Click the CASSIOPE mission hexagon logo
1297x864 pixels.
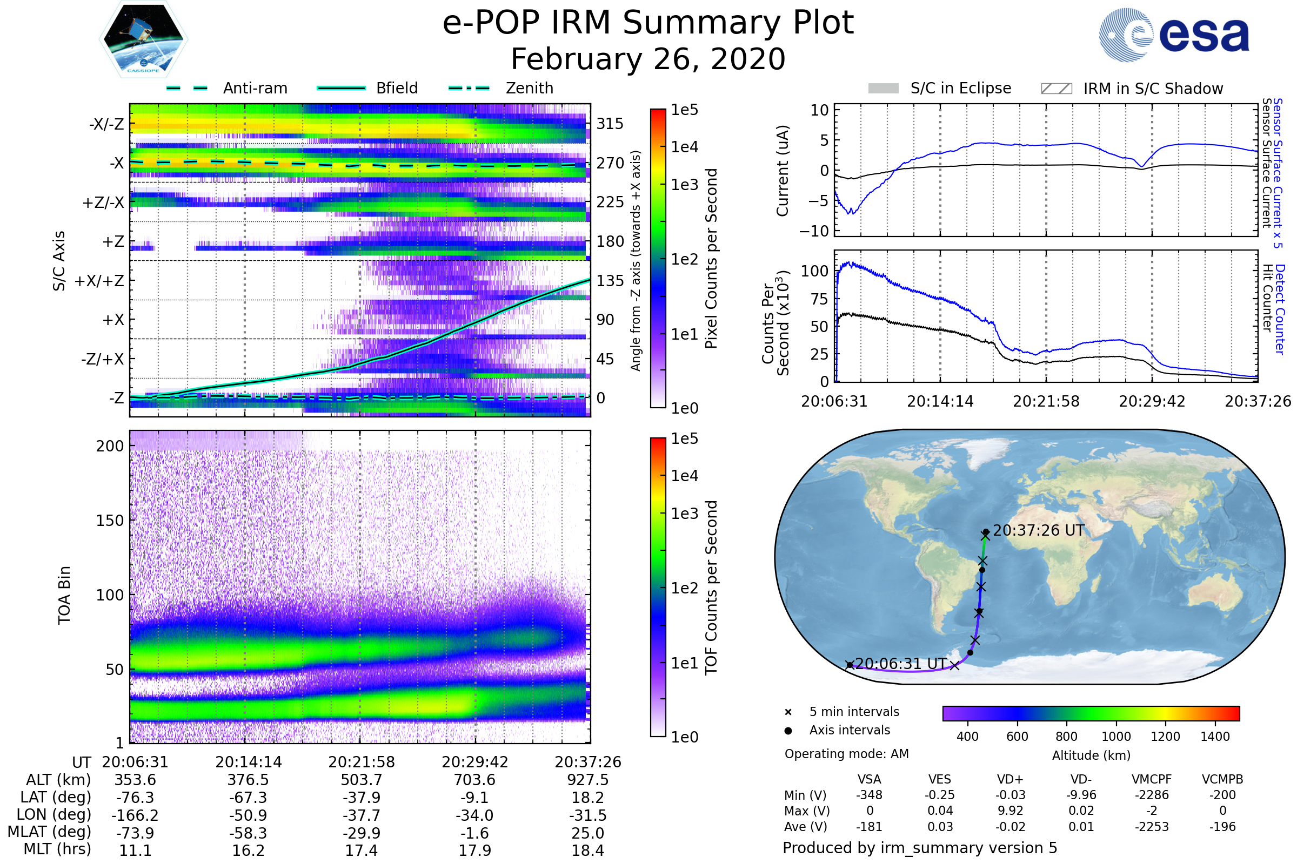point(143,39)
